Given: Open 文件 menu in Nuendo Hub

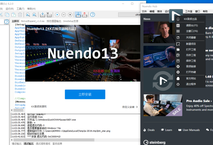Looking at the screenshot, I should click(144, 11).
